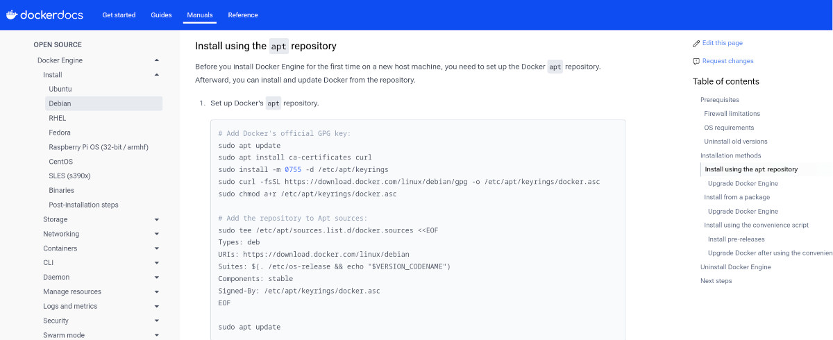
Task: Jump to Install using the convenience script
Action: click(757, 225)
